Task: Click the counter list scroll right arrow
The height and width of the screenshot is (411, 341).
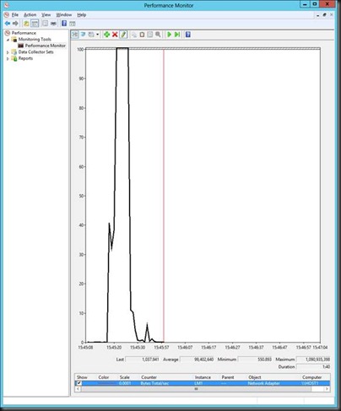Action: pyautogui.click(x=327, y=389)
